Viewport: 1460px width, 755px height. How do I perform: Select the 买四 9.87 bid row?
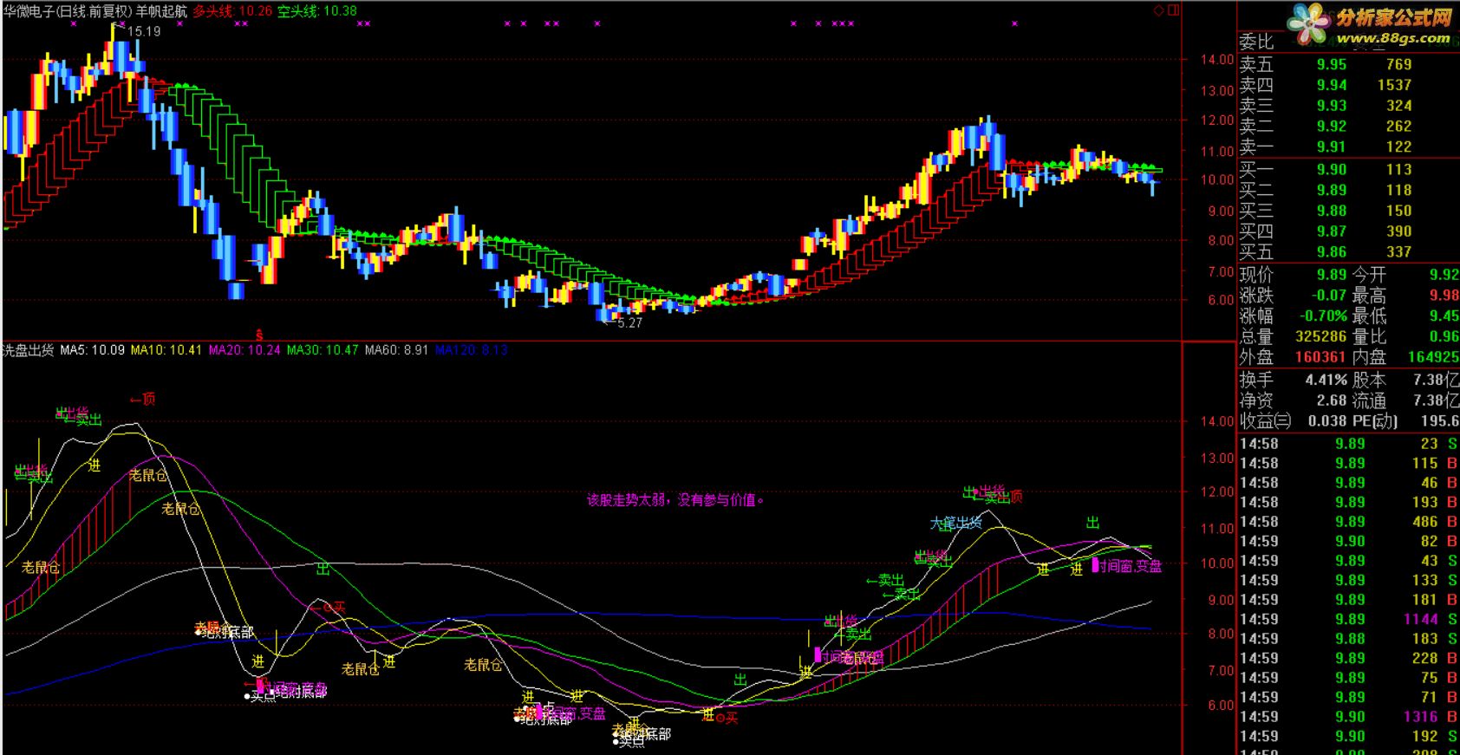1348,231
